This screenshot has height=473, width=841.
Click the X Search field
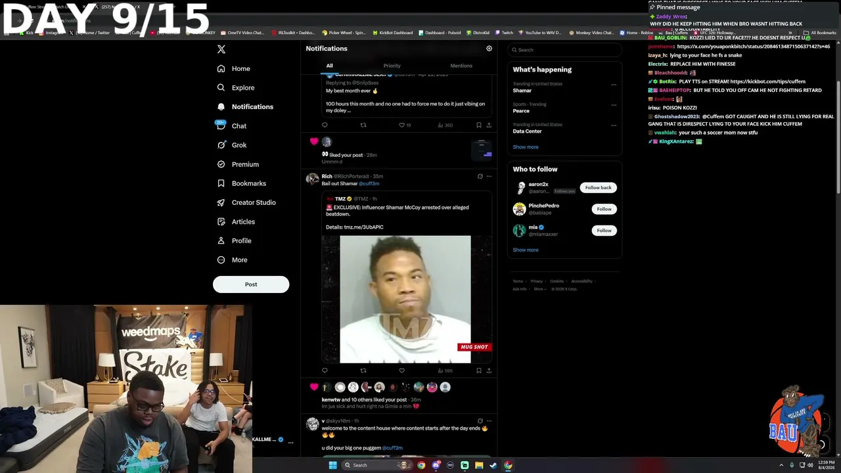point(565,50)
